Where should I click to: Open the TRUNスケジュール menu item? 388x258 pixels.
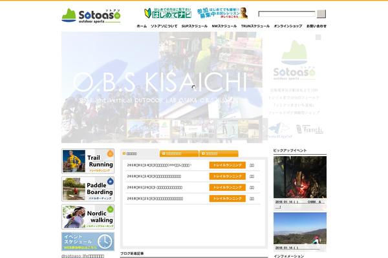(x=255, y=26)
